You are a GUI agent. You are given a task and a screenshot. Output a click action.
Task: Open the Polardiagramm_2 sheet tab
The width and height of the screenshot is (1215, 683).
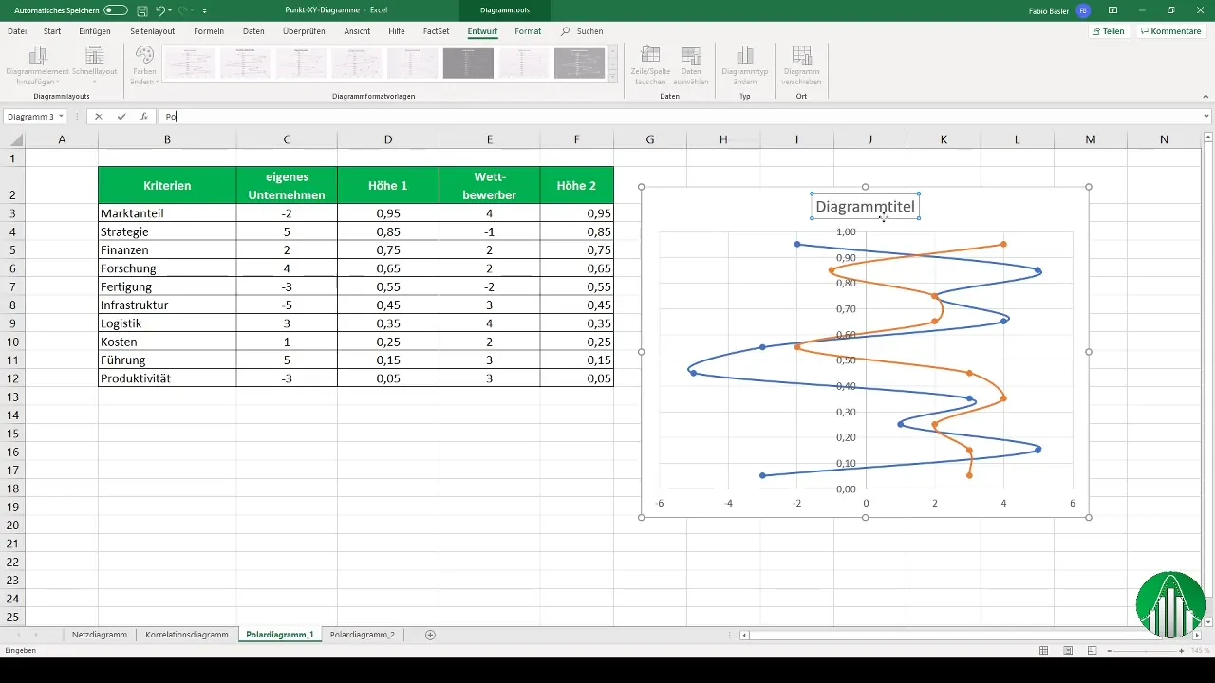coord(363,634)
